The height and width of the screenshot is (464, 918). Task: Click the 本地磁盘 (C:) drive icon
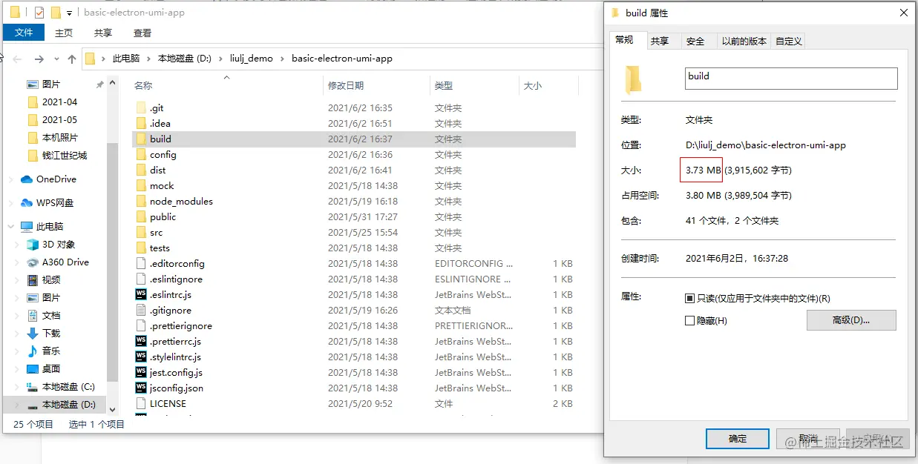pos(33,387)
